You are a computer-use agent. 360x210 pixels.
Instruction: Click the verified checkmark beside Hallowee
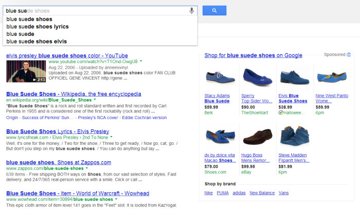pyautogui.click(x=281, y=112)
